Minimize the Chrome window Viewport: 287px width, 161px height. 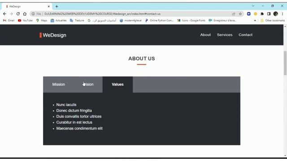(263, 6)
